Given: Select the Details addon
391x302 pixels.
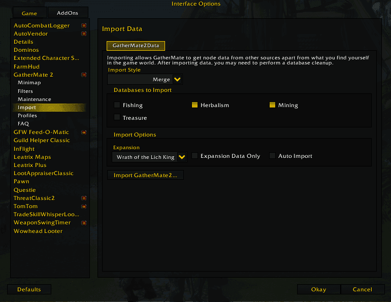Looking at the screenshot, I should click(23, 42).
